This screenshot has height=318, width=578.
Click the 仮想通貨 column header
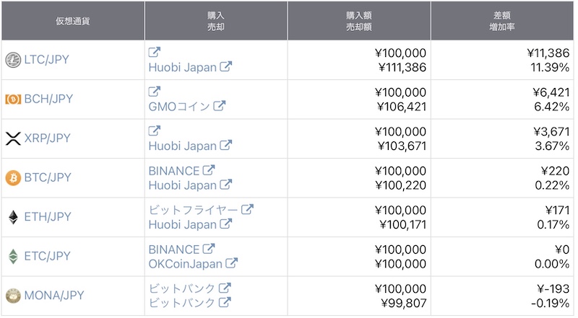(73, 21)
